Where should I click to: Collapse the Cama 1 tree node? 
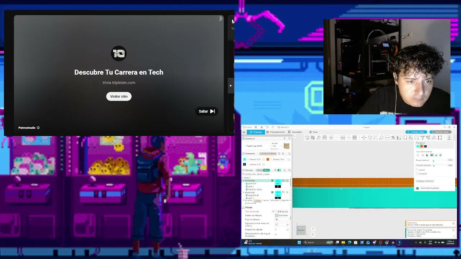[x=243, y=178]
